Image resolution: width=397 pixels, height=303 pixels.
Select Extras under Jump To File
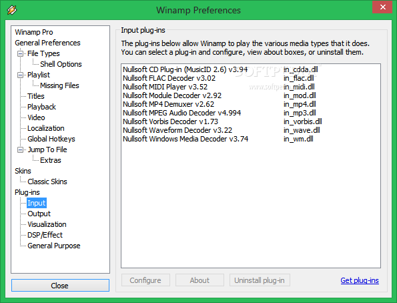click(51, 160)
